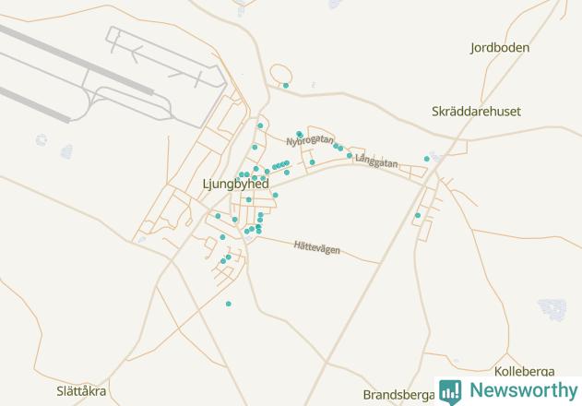Image resolution: width=582 pixels, height=406 pixels.
Task: Open the Newsworthy brand text link
Action: click(x=524, y=390)
